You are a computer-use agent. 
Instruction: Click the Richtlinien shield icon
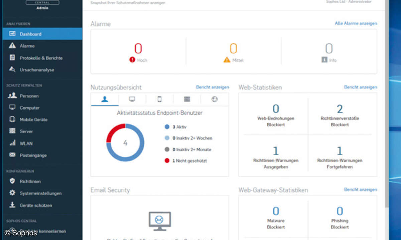tap(12, 181)
